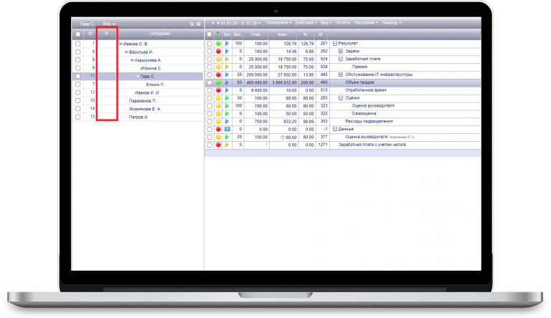
Task: Click the План column header
Action: tap(255, 34)
